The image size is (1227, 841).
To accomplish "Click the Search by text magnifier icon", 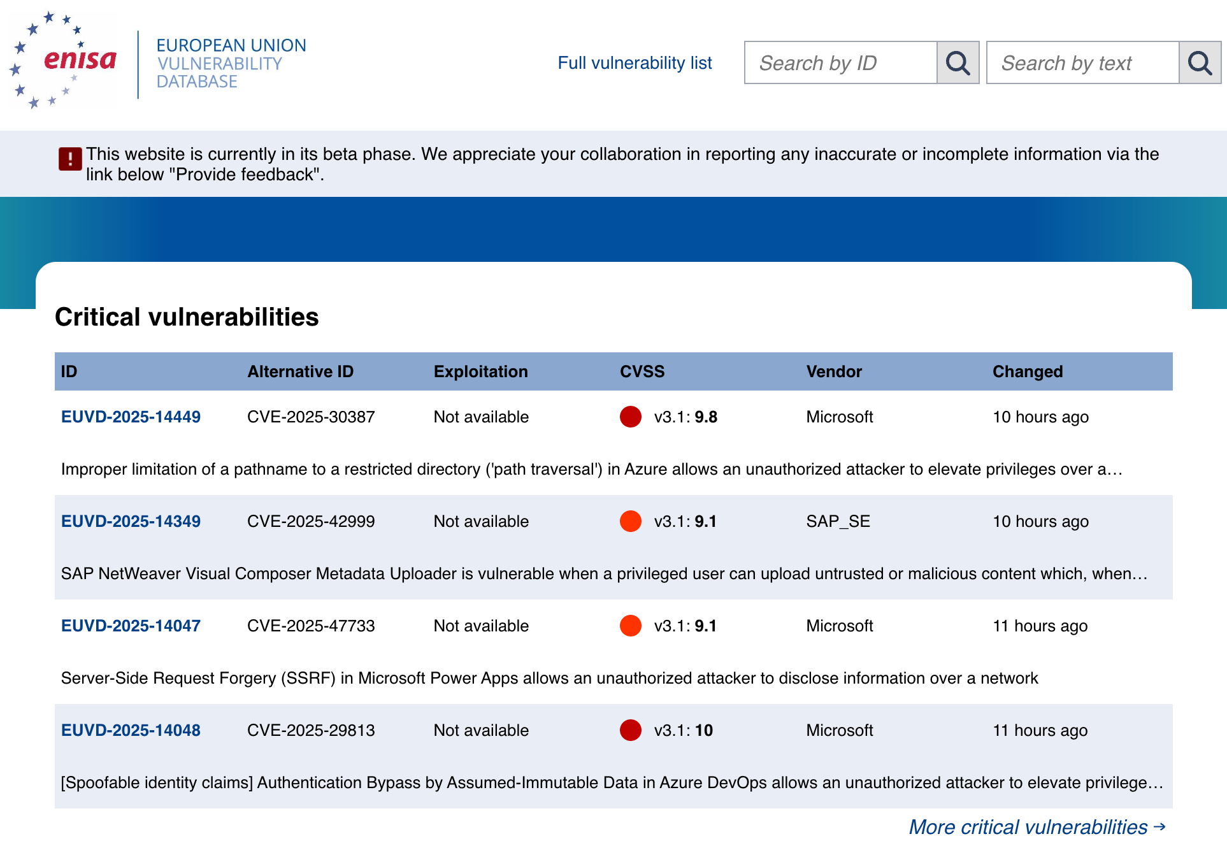I will [1200, 63].
